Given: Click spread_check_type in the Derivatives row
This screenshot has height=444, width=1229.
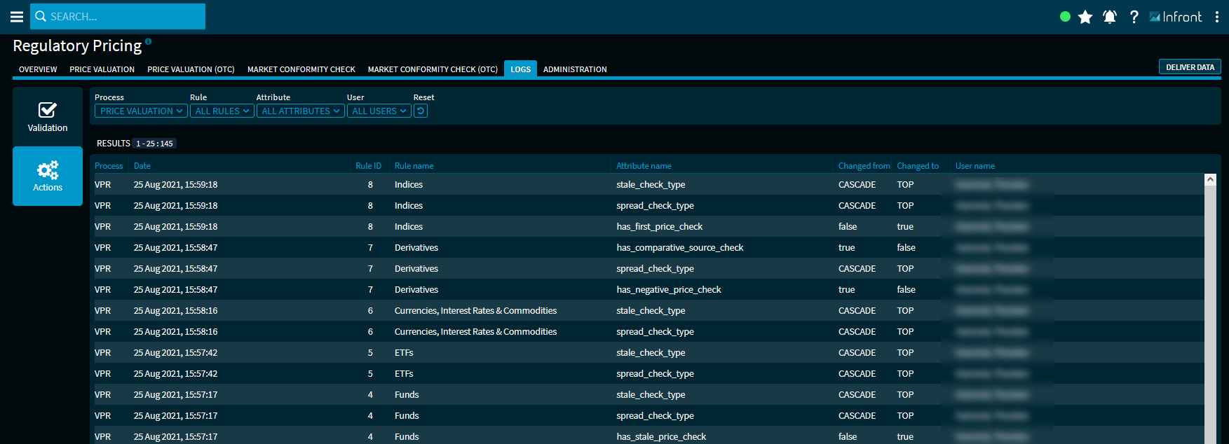Looking at the screenshot, I should tap(655, 268).
